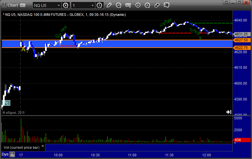Image resolution: width=252 pixels, height=159 pixels.
Task: Click the 4622.75 orange price label
Action: click(x=241, y=48)
